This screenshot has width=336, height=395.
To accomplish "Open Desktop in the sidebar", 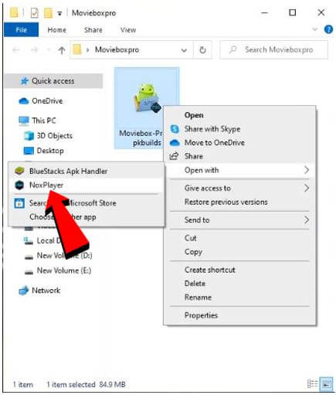I will (x=43, y=151).
